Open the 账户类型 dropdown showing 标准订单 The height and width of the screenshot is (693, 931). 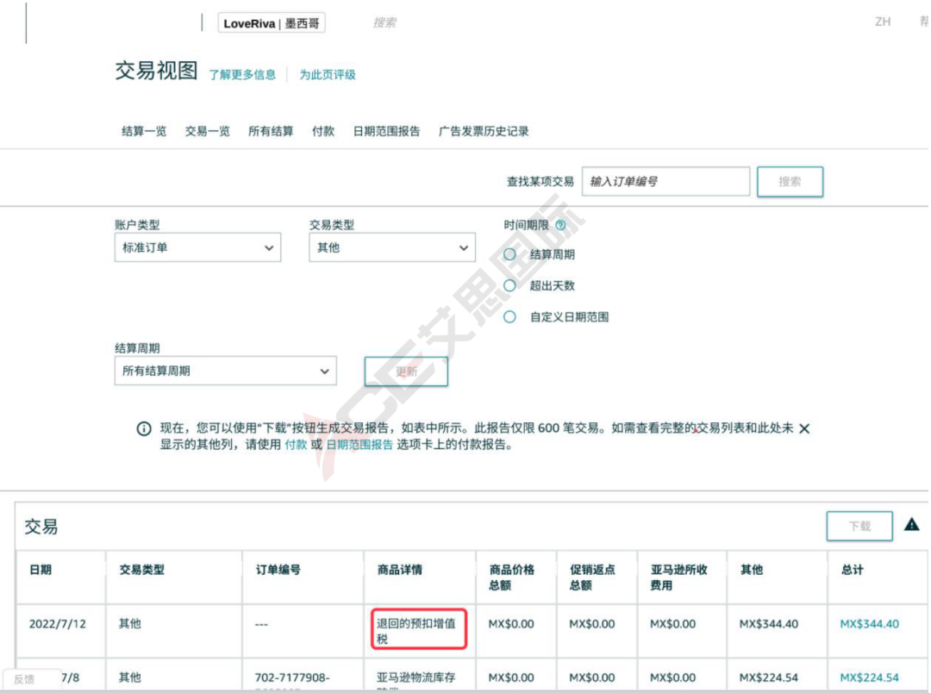(198, 247)
